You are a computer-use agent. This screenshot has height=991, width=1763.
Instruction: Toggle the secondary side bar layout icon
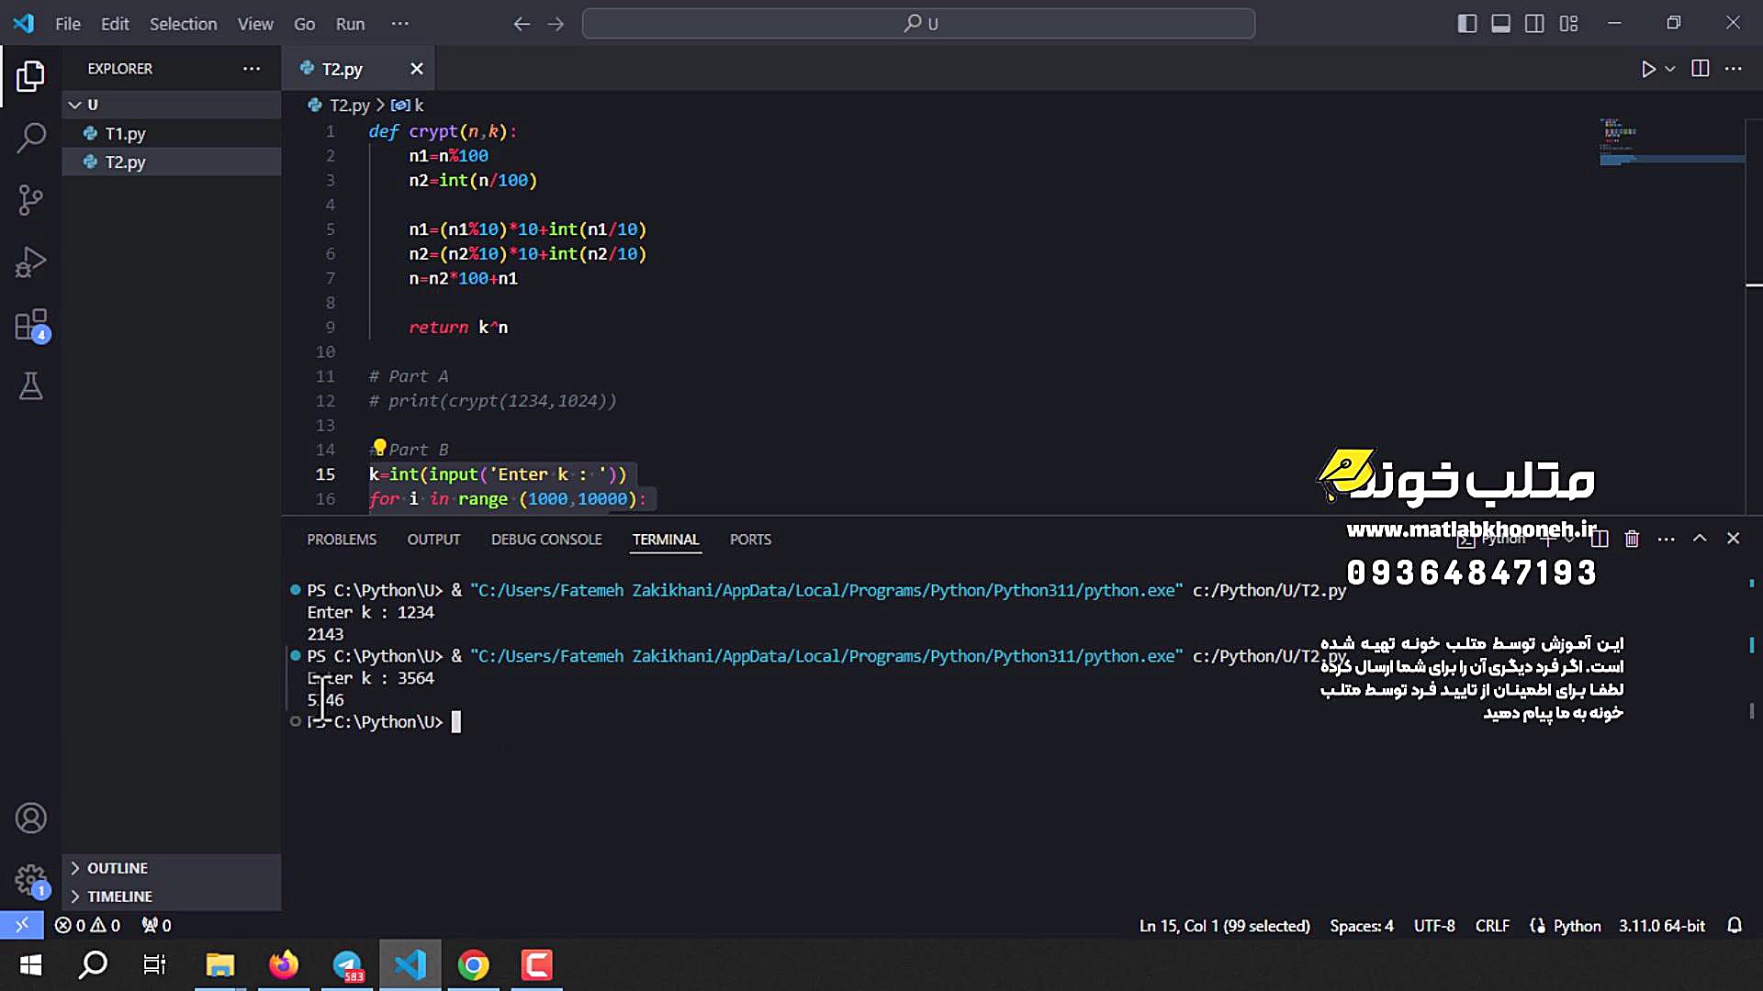[x=1534, y=24]
